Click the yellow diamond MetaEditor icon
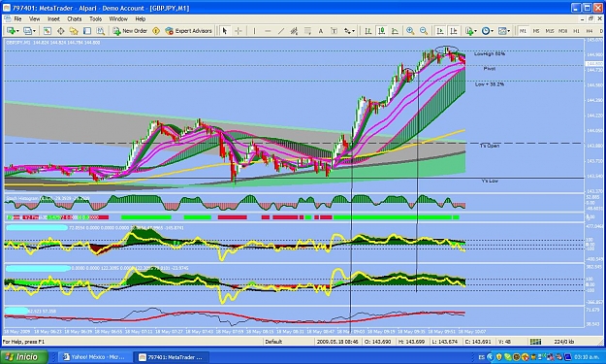The width and height of the screenshot is (606, 364). 156,31
